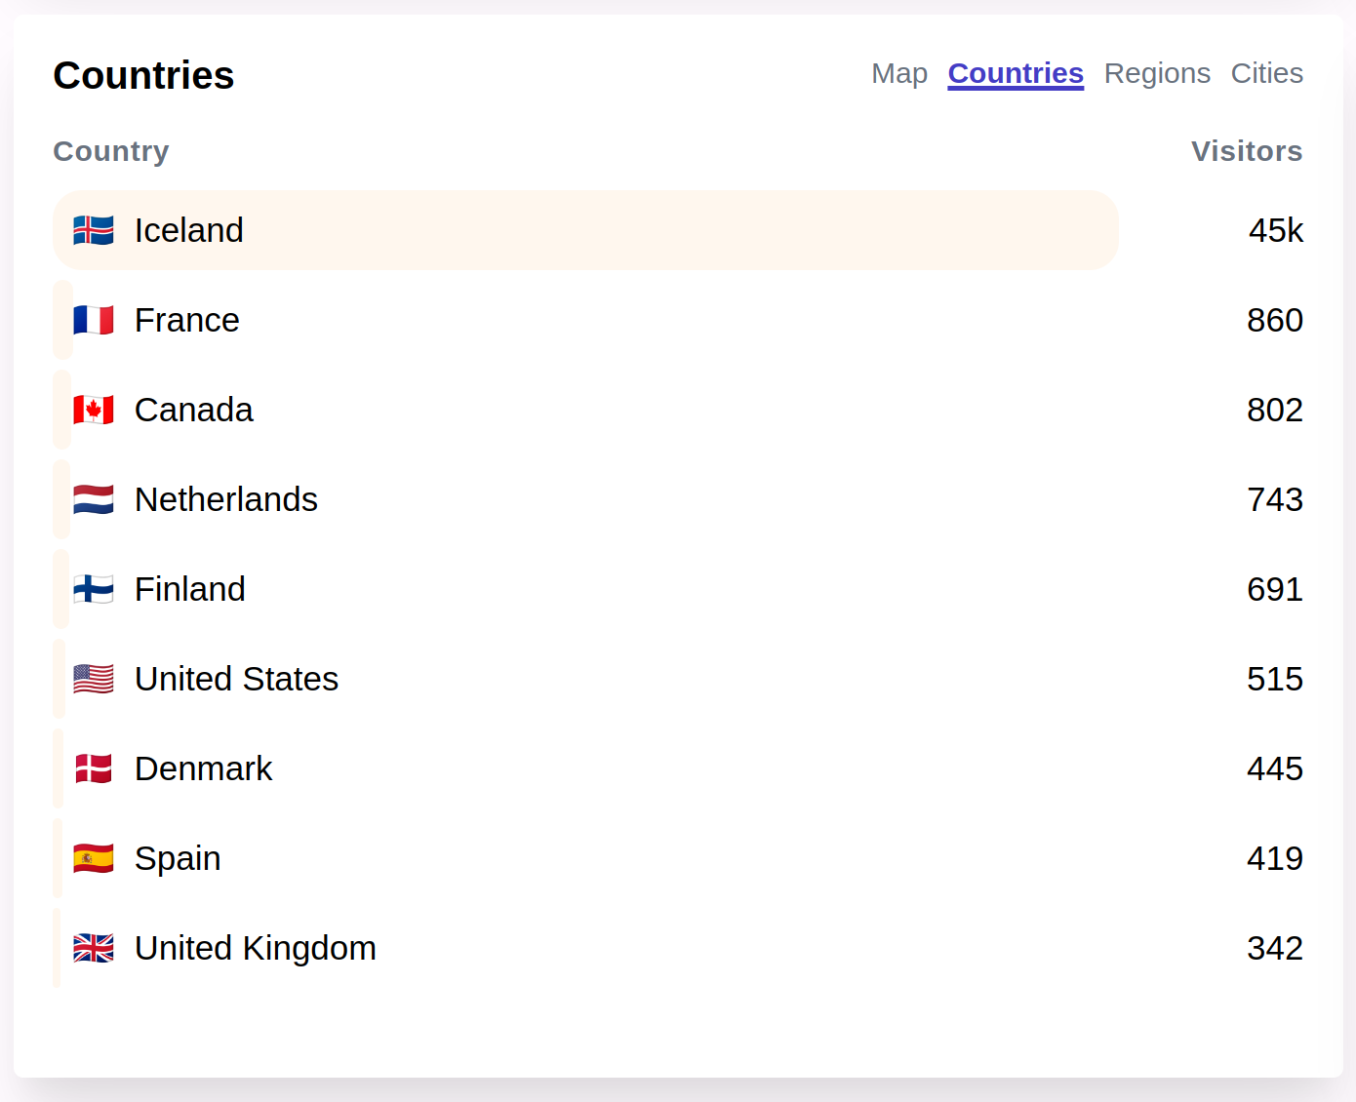Filter by United Kingdom link
The image size is (1356, 1102).
[256, 948]
